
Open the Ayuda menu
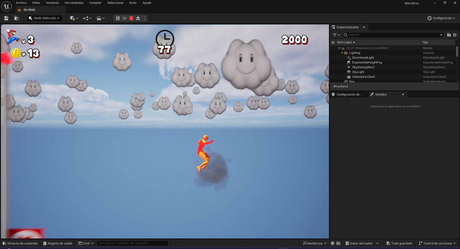point(147,3)
